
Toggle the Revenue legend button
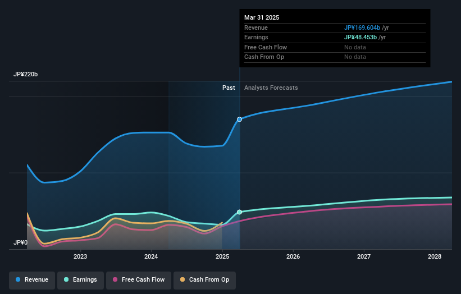click(x=32, y=280)
